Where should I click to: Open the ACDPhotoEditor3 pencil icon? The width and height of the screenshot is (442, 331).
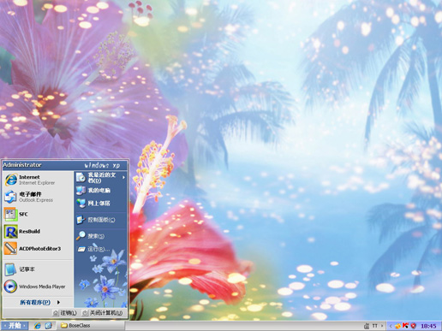(x=10, y=248)
